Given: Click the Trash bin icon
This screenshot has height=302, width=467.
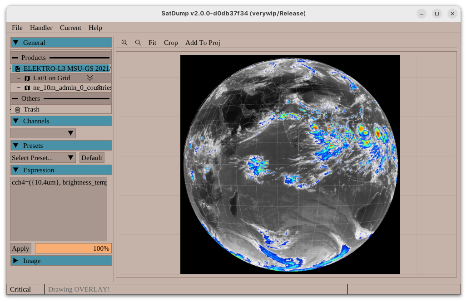Looking at the screenshot, I should [17, 109].
